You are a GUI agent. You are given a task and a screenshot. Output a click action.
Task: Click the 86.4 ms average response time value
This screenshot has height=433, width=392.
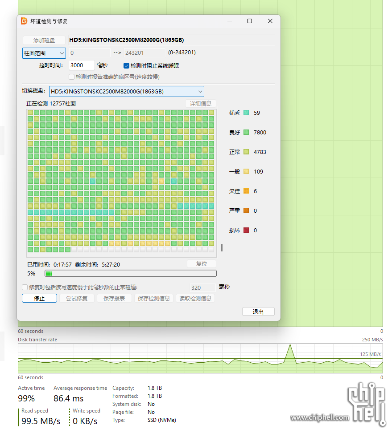point(68,398)
